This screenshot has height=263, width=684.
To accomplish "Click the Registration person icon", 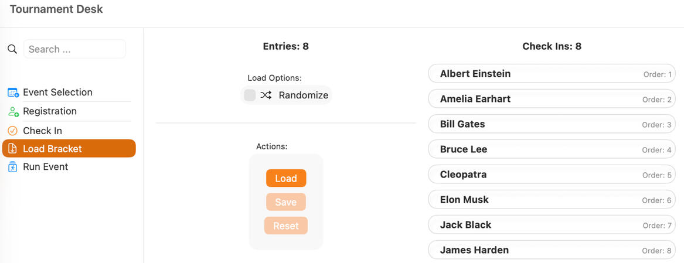I will tap(13, 111).
